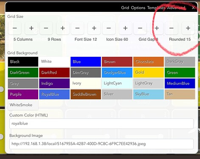Select the RoyalBlue background swatch
The width and height of the screenshot is (200, 159).
coord(54,94)
